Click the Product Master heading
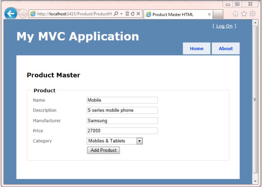The width and height of the screenshot is (262, 187). (54, 75)
